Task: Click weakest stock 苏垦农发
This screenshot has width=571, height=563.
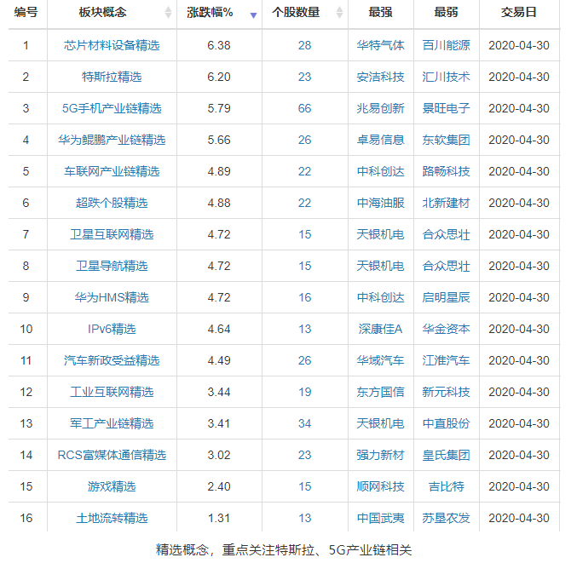Action: point(446,518)
